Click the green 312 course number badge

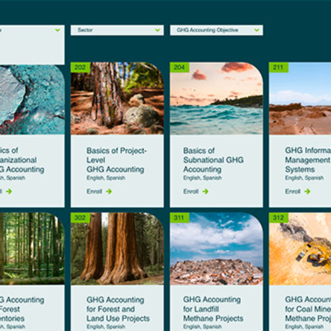279,218
